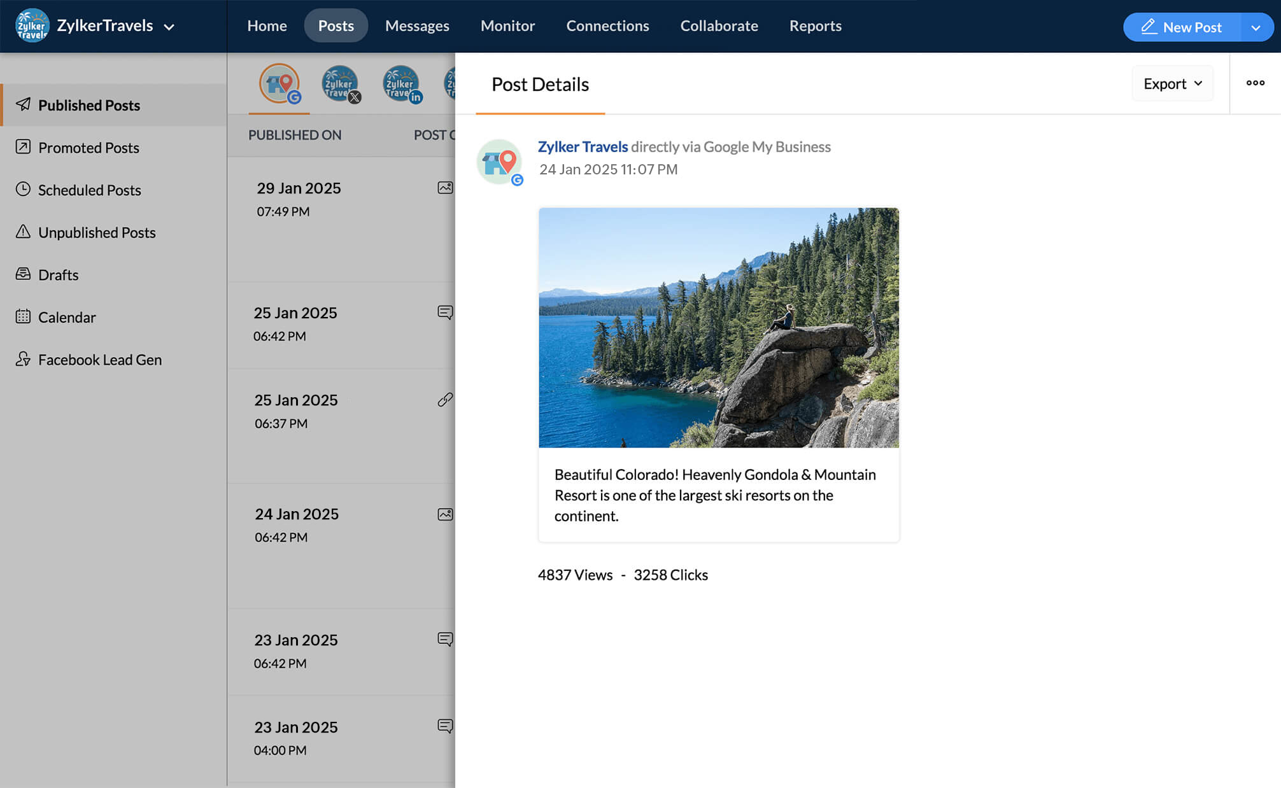
Task: Click the Promoted Posts sidebar icon
Action: 23,146
